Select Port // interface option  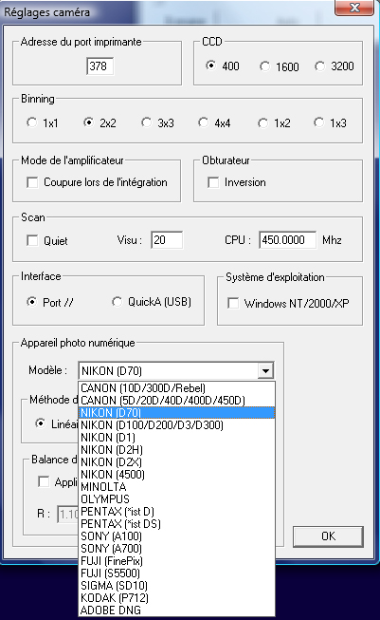pyautogui.click(x=31, y=302)
